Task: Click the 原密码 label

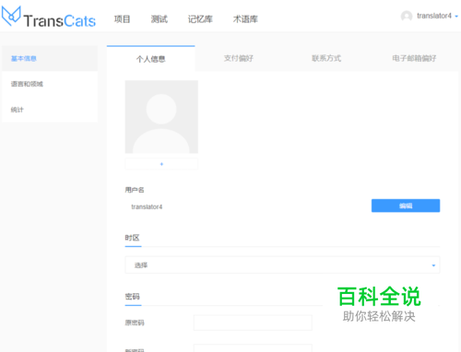Action: click(x=135, y=323)
